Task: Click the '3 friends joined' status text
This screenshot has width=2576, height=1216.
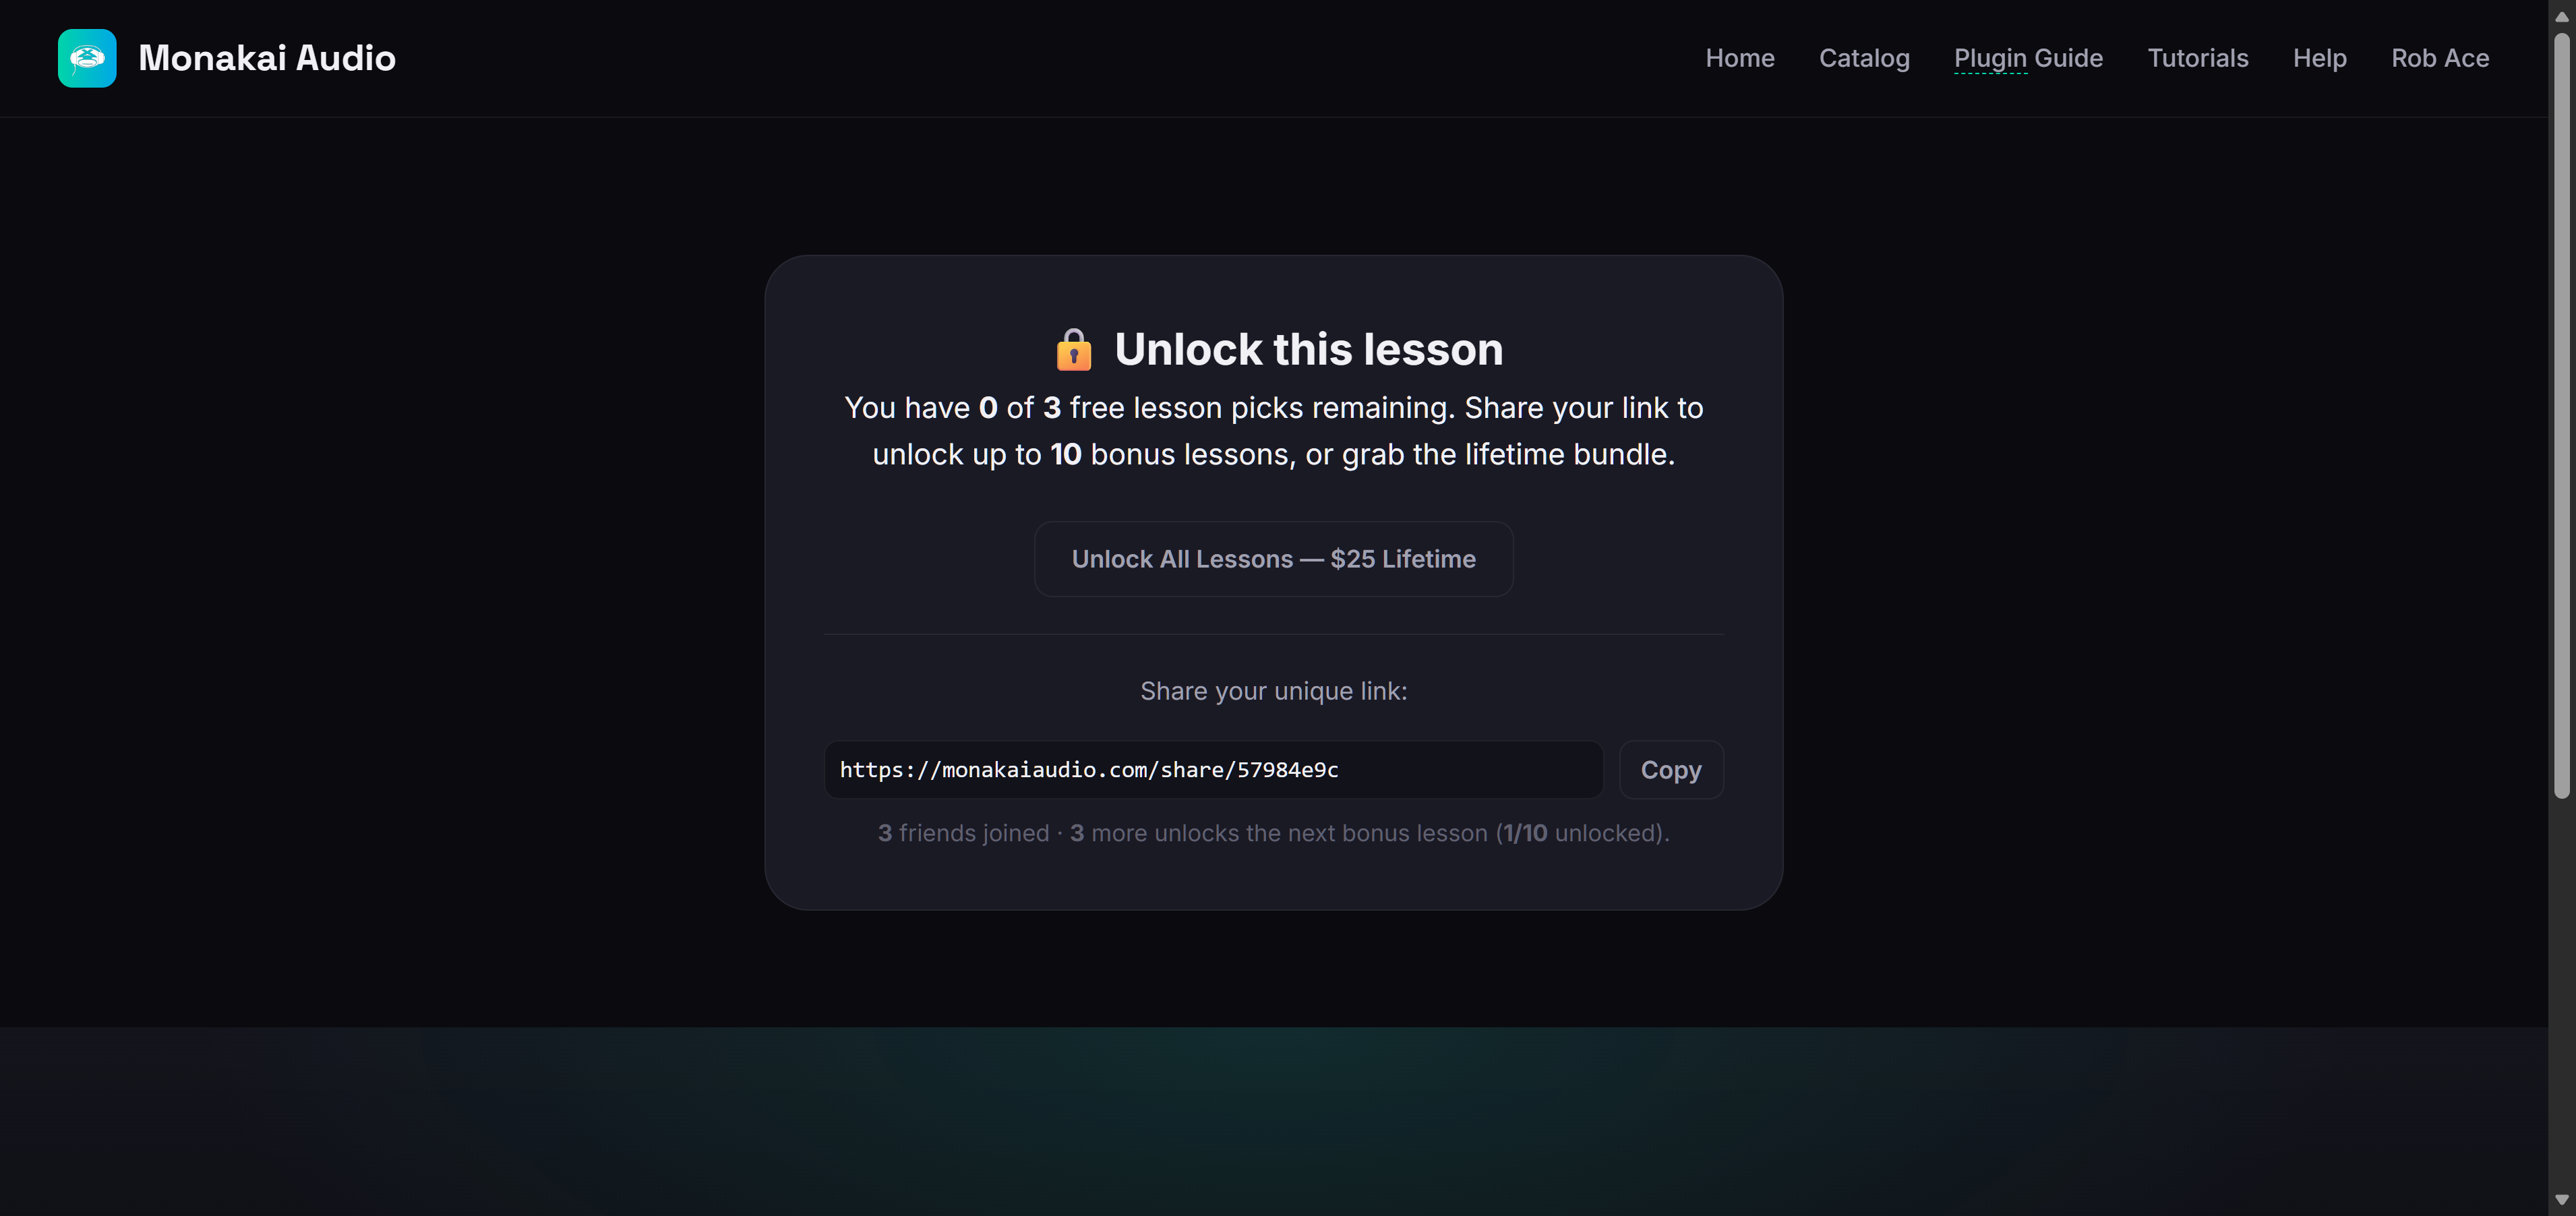Action: (963, 833)
